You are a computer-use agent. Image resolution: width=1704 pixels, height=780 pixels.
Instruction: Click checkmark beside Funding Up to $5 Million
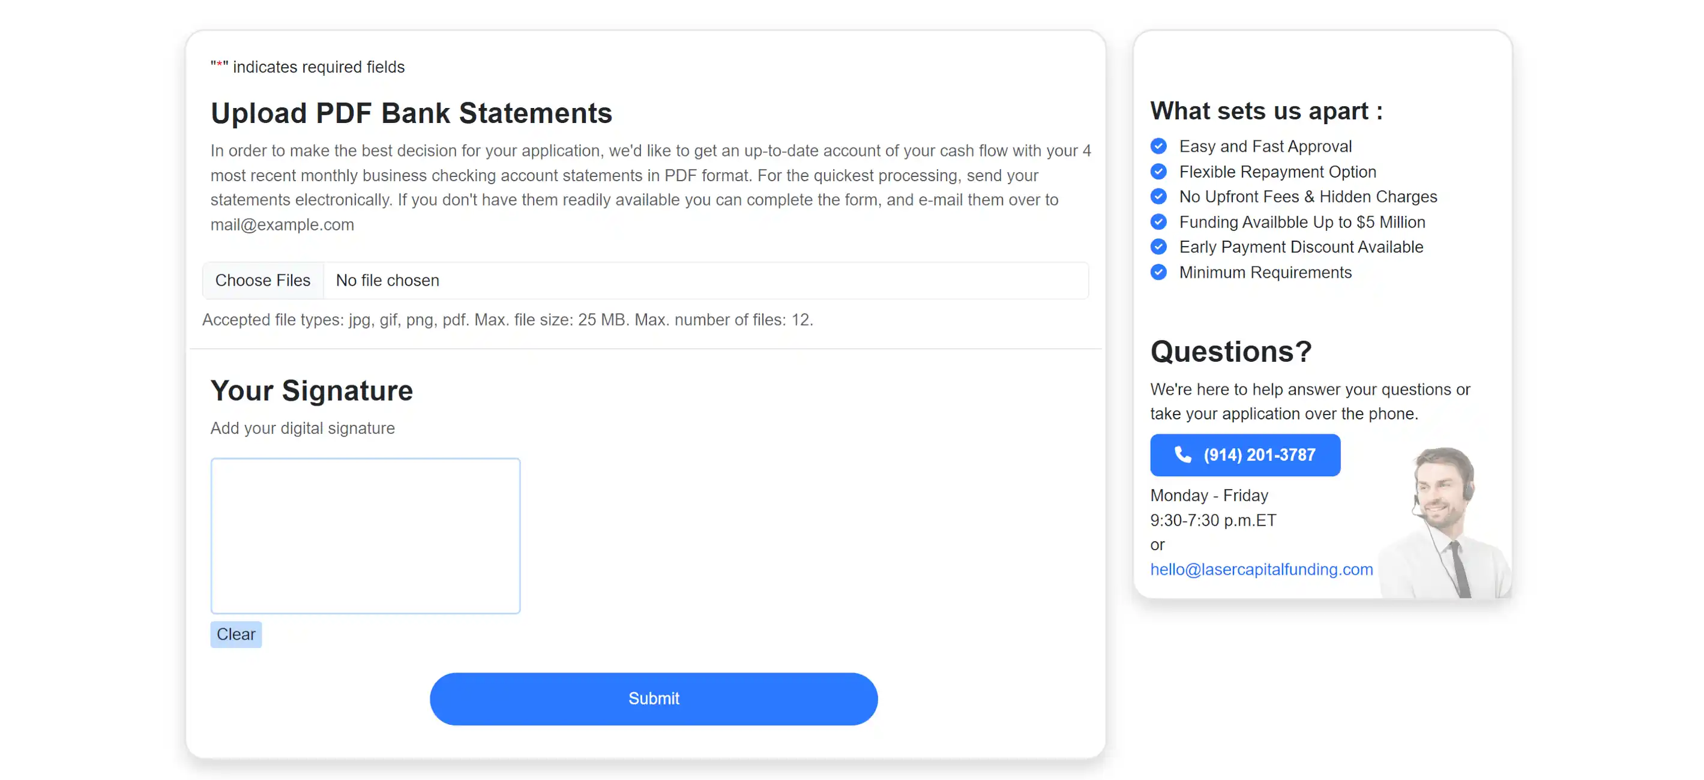click(x=1158, y=222)
